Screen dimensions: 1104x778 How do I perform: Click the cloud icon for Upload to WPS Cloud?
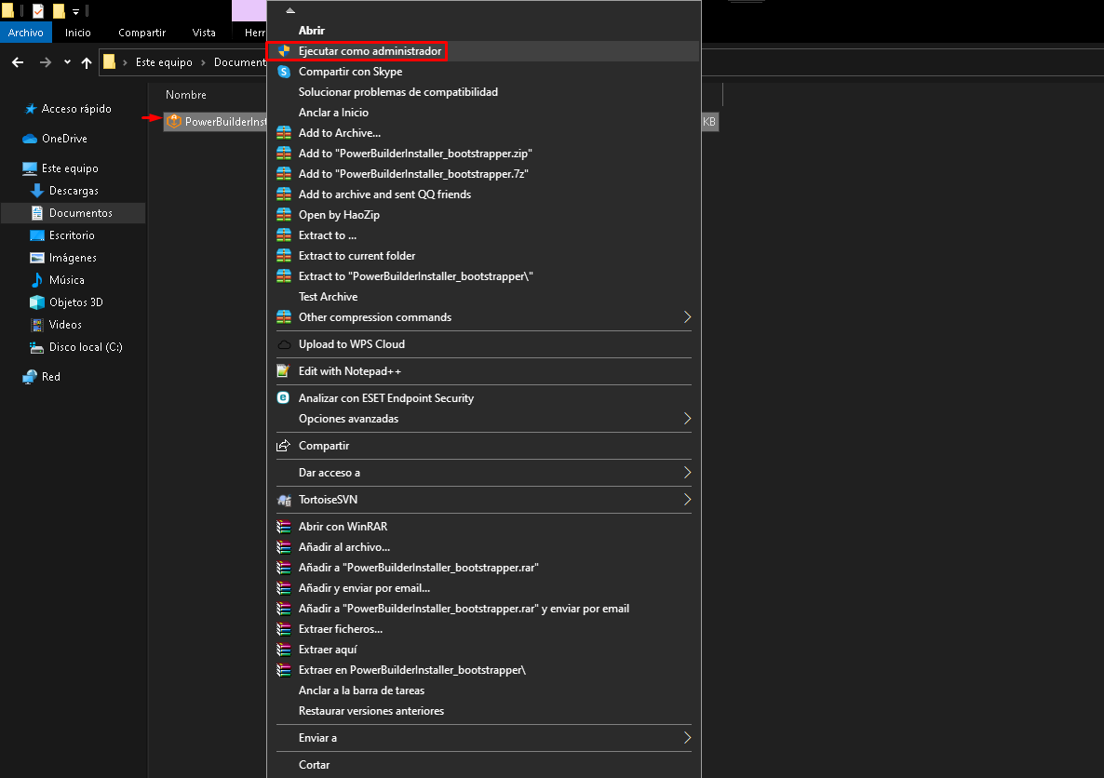pyautogui.click(x=284, y=344)
